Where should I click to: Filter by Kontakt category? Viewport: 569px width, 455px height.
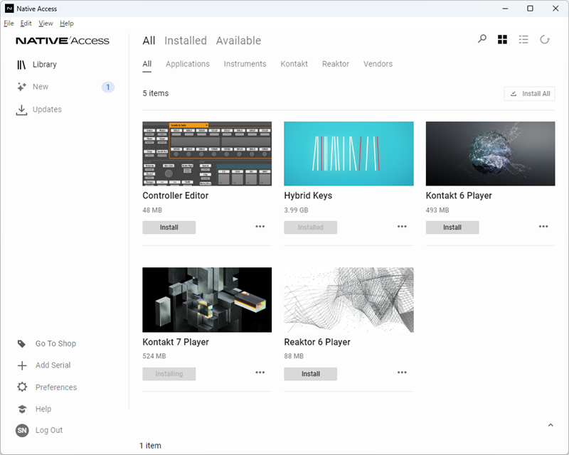[x=294, y=64]
